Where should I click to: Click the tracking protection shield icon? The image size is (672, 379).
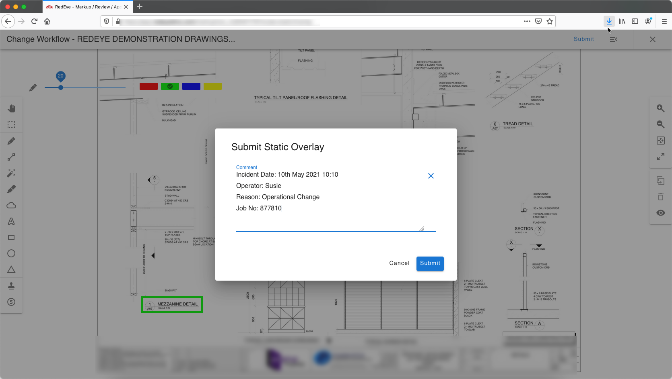click(107, 21)
